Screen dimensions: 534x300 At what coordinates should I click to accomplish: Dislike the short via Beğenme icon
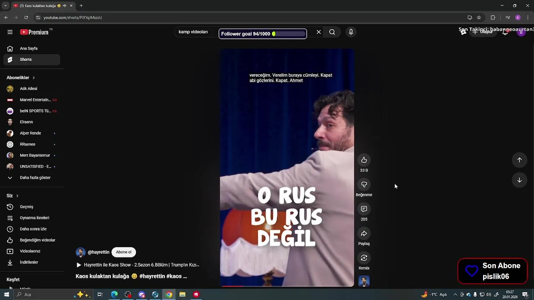[364, 185]
